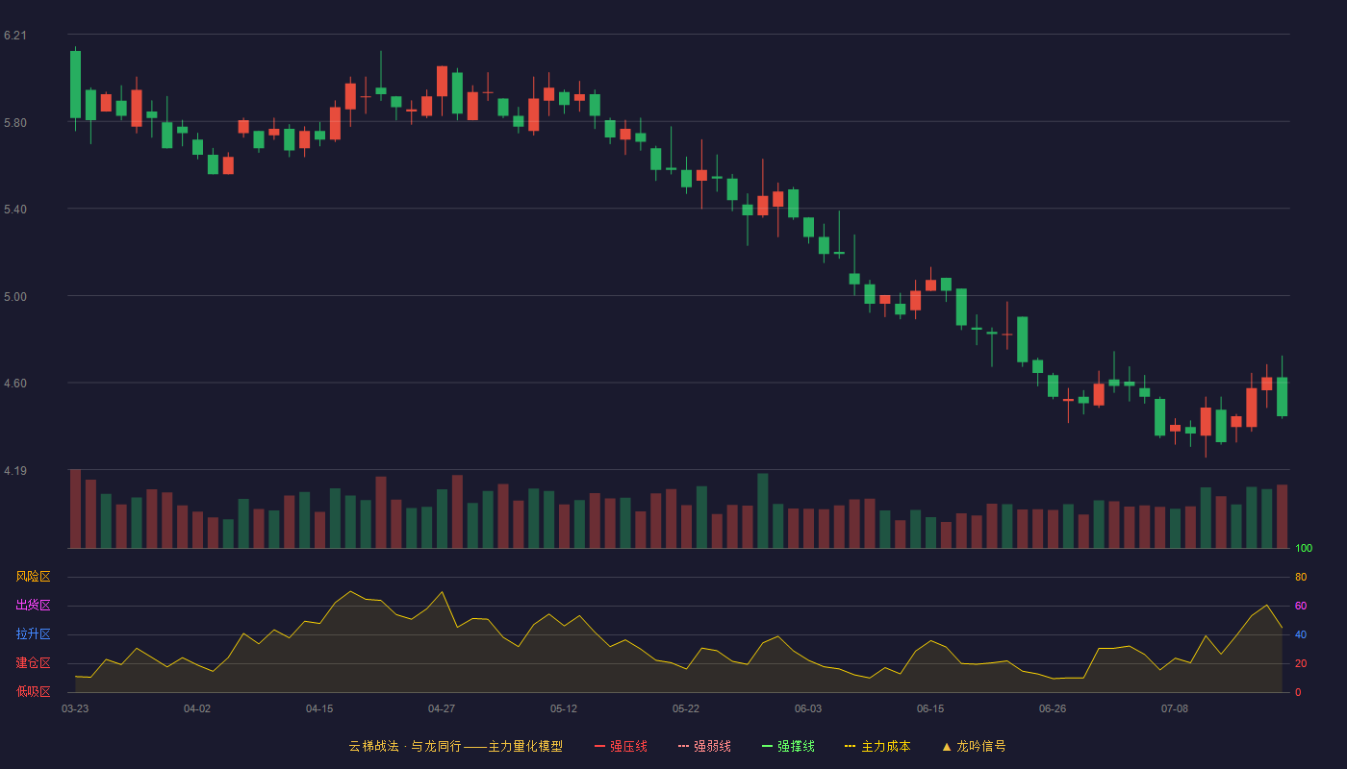Viewport: 1347px width, 769px height.
Task: Click the last green candlestick on right
Action: (x=1282, y=397)
